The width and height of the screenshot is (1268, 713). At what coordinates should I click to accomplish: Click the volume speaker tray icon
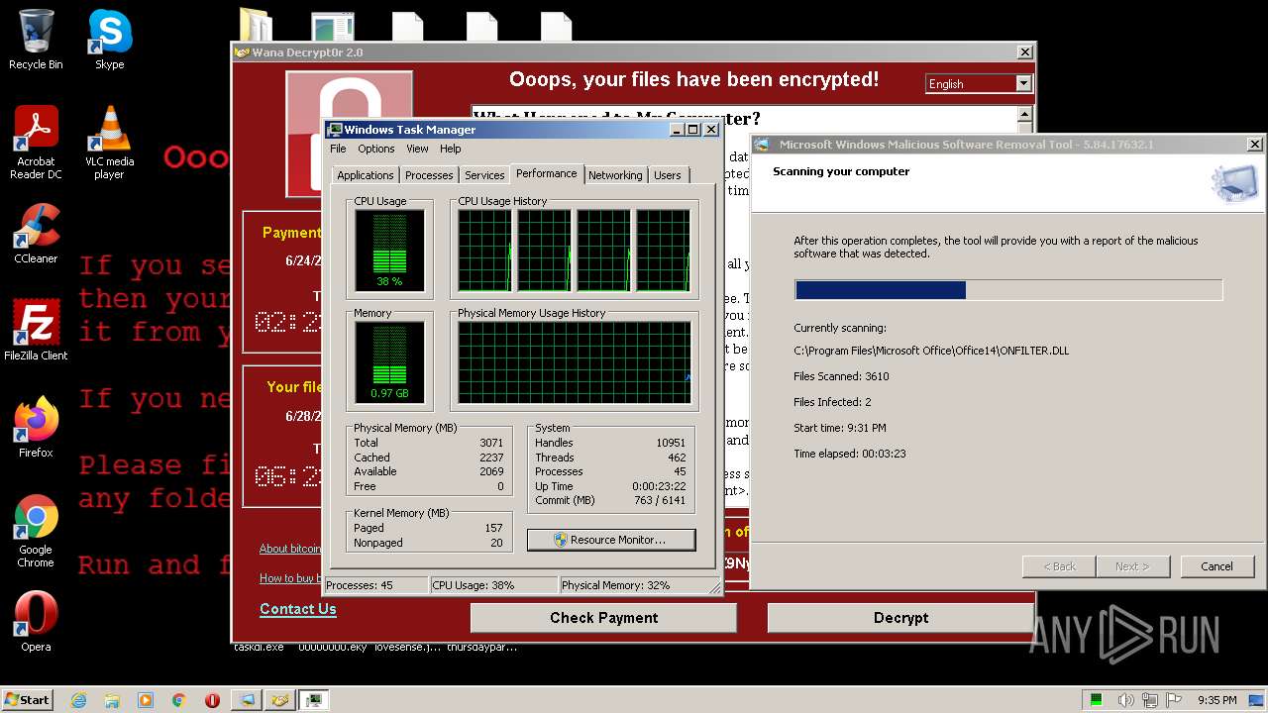pos(1126,700)
